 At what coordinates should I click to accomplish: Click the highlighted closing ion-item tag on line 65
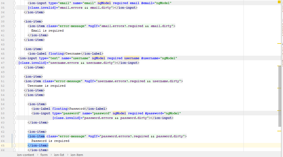click(38, 145)
